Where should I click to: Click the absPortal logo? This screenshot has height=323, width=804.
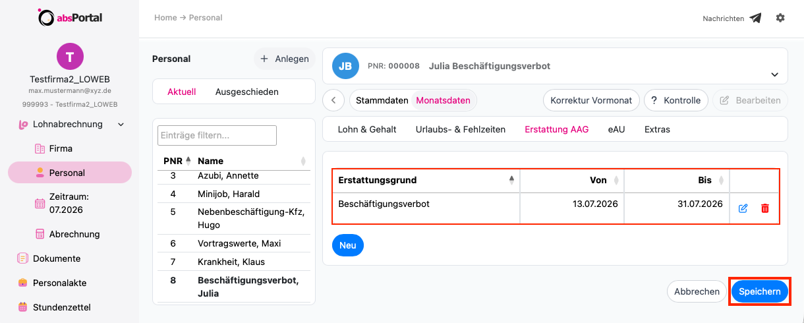coord(70,18)
